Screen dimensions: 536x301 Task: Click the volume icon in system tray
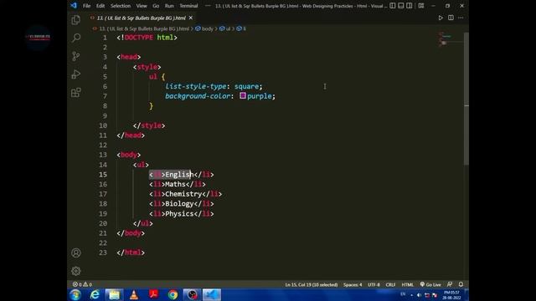[419, 295]
